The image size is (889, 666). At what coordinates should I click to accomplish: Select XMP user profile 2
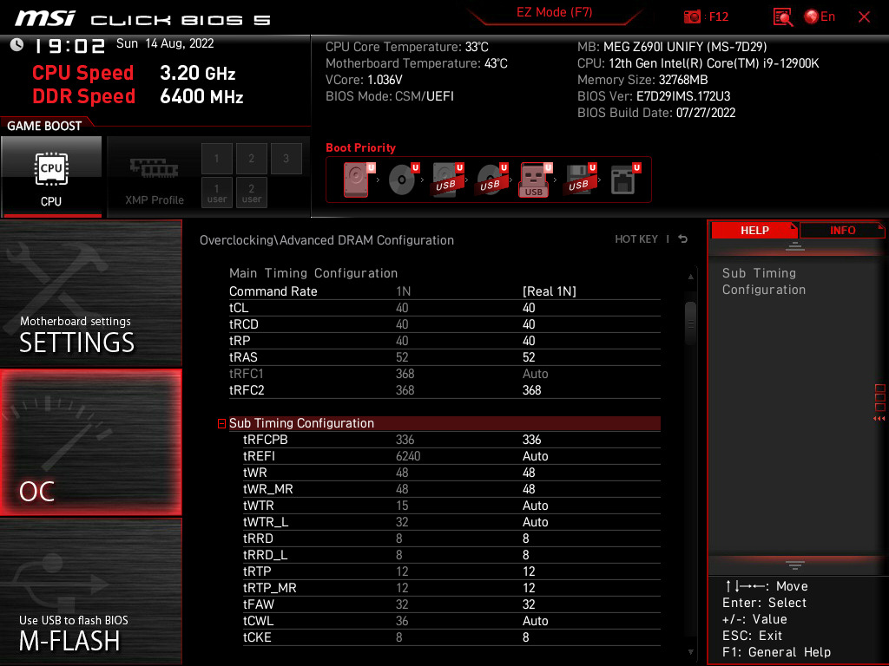click(251, 193)
